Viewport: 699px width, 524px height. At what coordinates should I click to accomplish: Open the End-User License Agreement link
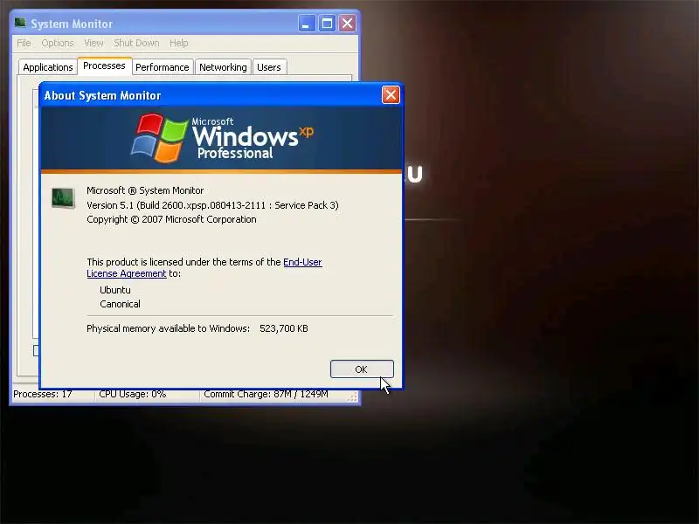point(204,268)
